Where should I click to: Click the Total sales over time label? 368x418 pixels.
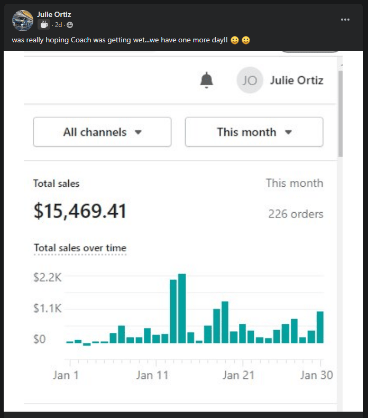pos(80,248)
